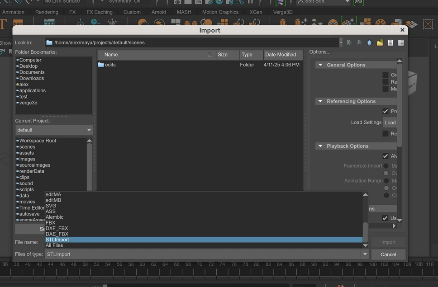
Task: Open the Animation shelf tab
Action: tap(13, 12)
